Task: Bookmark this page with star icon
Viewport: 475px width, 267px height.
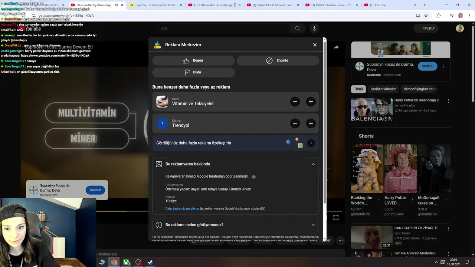Action: (x=426, y=16)
